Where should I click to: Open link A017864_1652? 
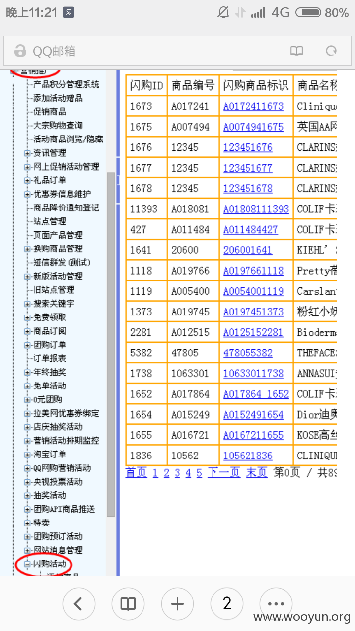point(256,394)
